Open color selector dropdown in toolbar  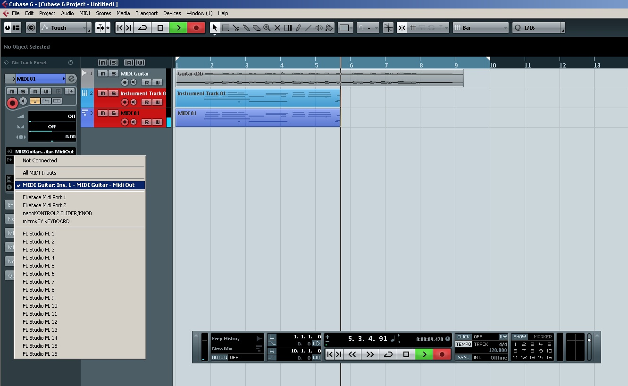click(x=346, y=28)
